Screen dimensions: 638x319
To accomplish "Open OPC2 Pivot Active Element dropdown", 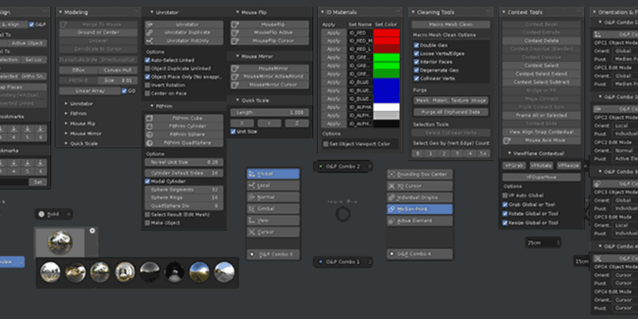I will (x=625, y=159).
